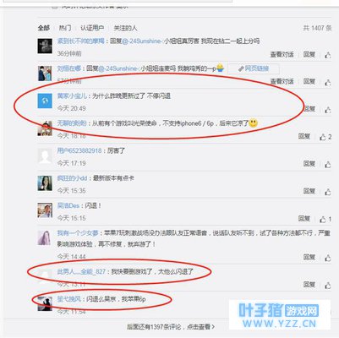The width and height of the screenshot is (339, 338).
Task: Like the comment from 用户6523882918
Action: tap(328, 164)
